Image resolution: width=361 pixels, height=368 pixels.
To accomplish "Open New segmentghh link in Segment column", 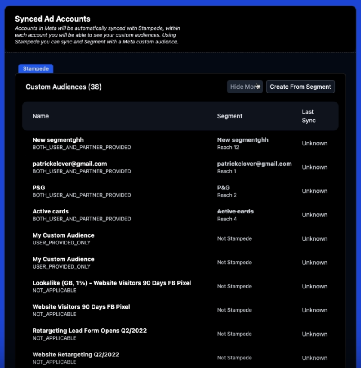I will pos(243,140).
